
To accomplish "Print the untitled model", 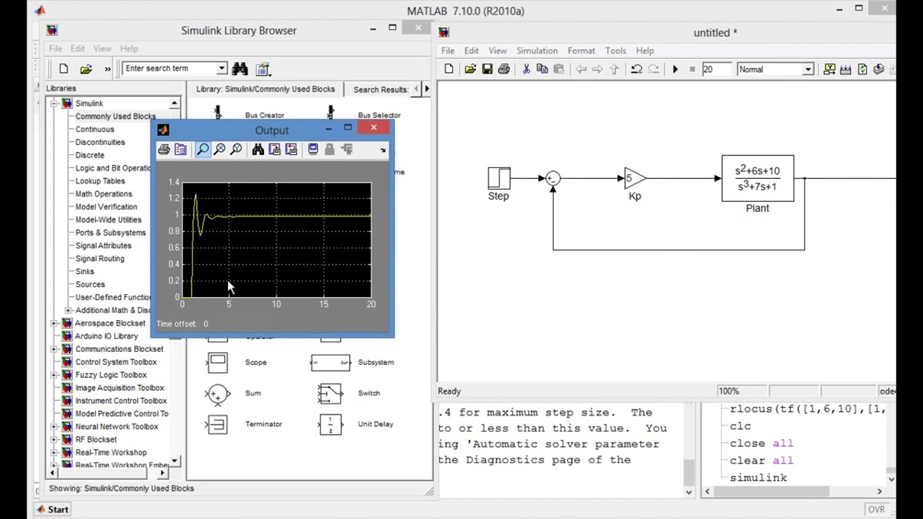I will pyautogui.click(x=503, y=69).
